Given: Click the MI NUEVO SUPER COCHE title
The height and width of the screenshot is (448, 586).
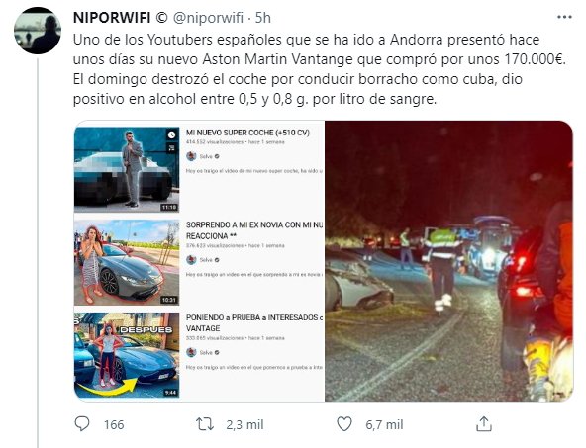Looking at the screenshot, I should [247, 133].
